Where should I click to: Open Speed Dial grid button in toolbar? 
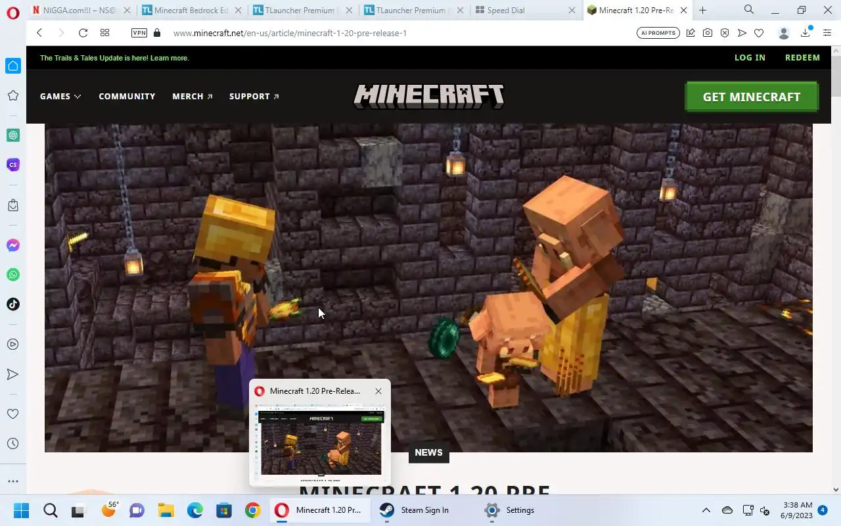point(104,33)
